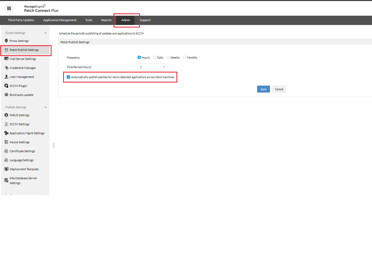Click the Certificate Settings icon

pyautogui.click(x=6, y=151)
